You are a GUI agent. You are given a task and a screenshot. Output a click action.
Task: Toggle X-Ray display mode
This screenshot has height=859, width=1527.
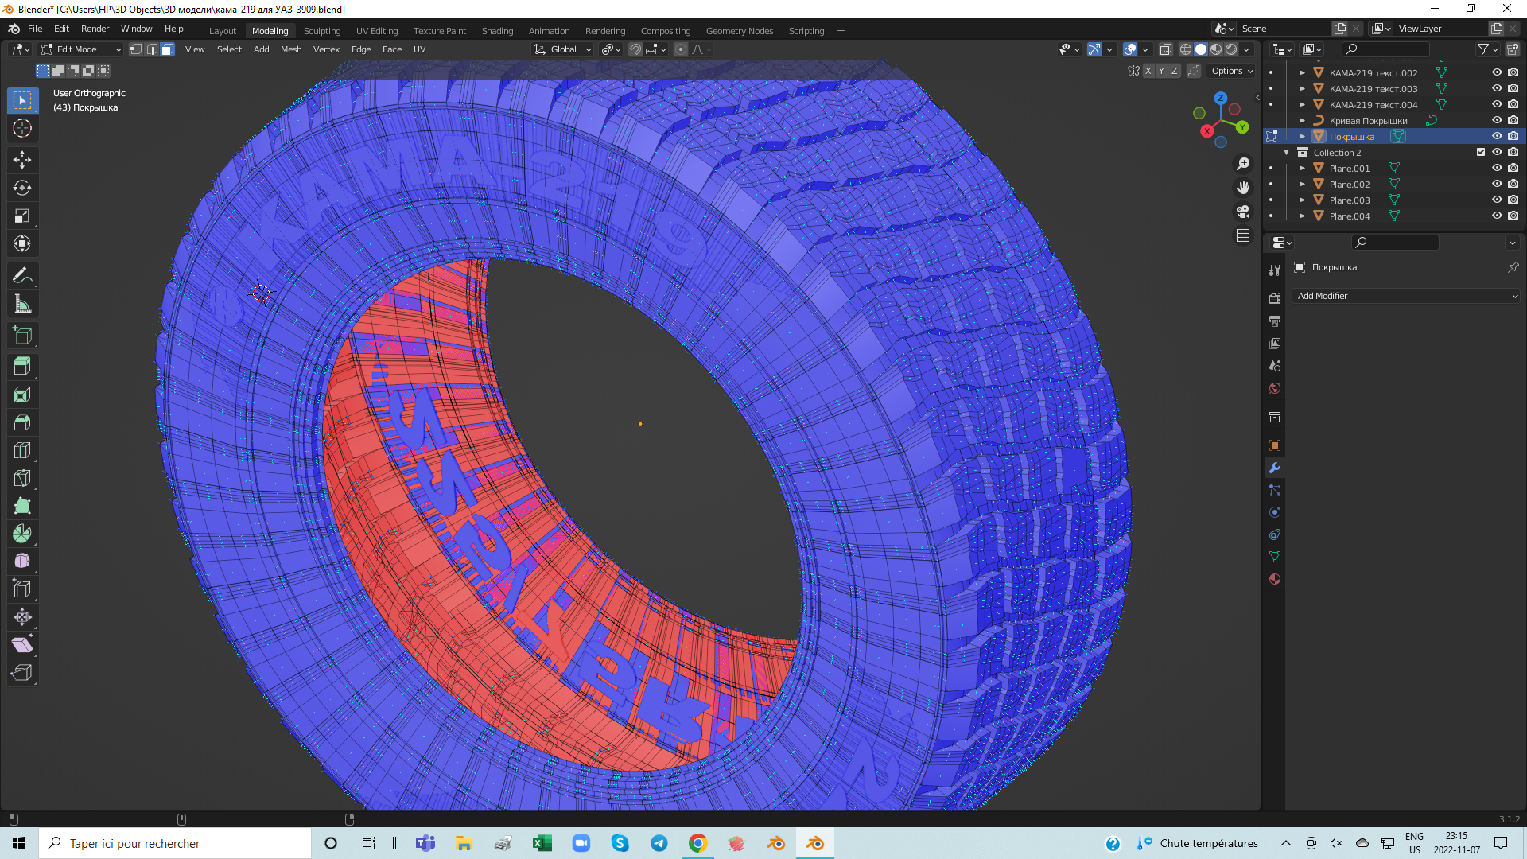click(x=1165, y=49)
